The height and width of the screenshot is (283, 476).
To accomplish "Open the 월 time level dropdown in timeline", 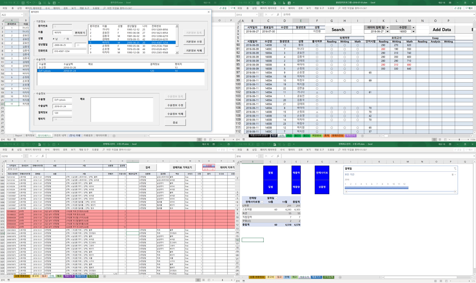I will pos(454,175).
